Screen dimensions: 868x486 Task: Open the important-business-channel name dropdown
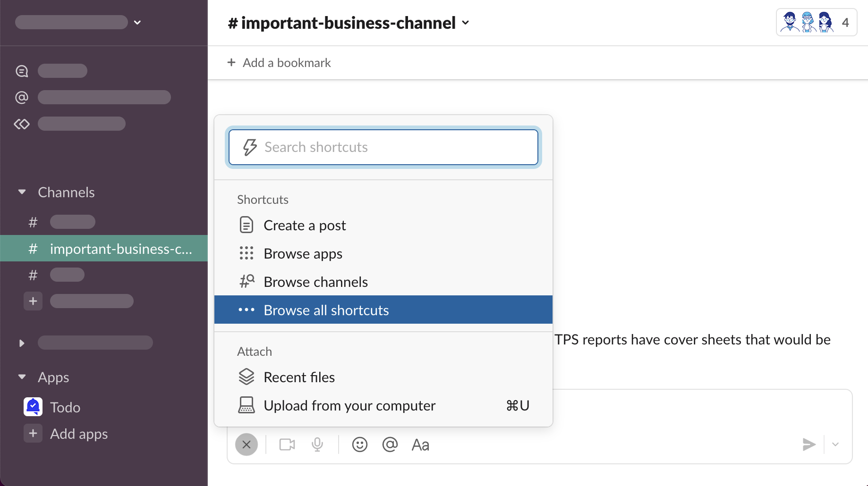tap(349, 23)
